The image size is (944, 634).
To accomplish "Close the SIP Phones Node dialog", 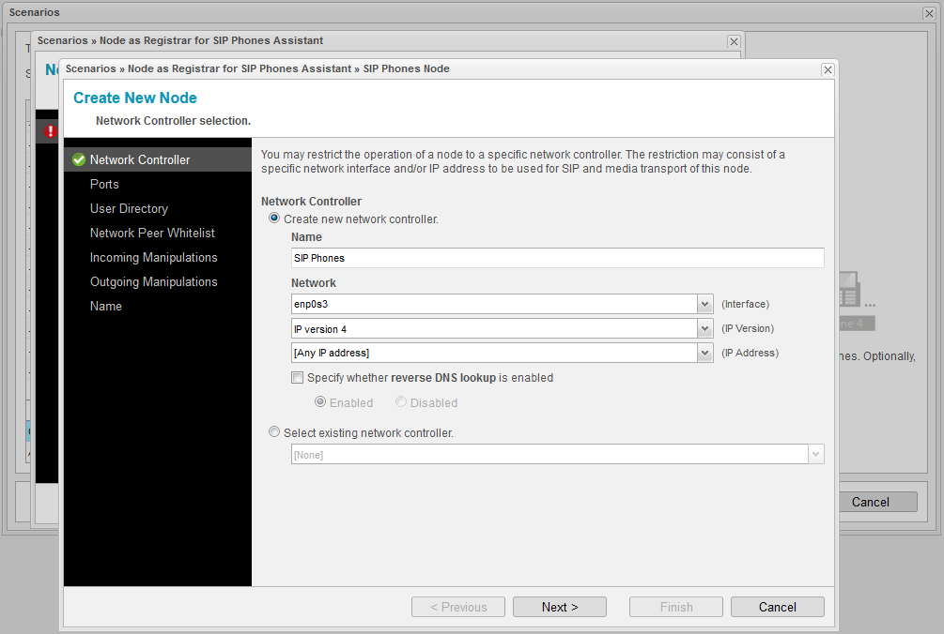I will 827,69.
